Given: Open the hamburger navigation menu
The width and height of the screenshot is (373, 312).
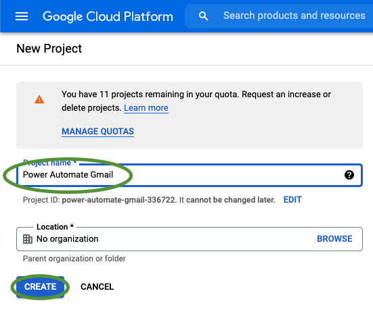Looking at the screenshot, I should (22, 16).
